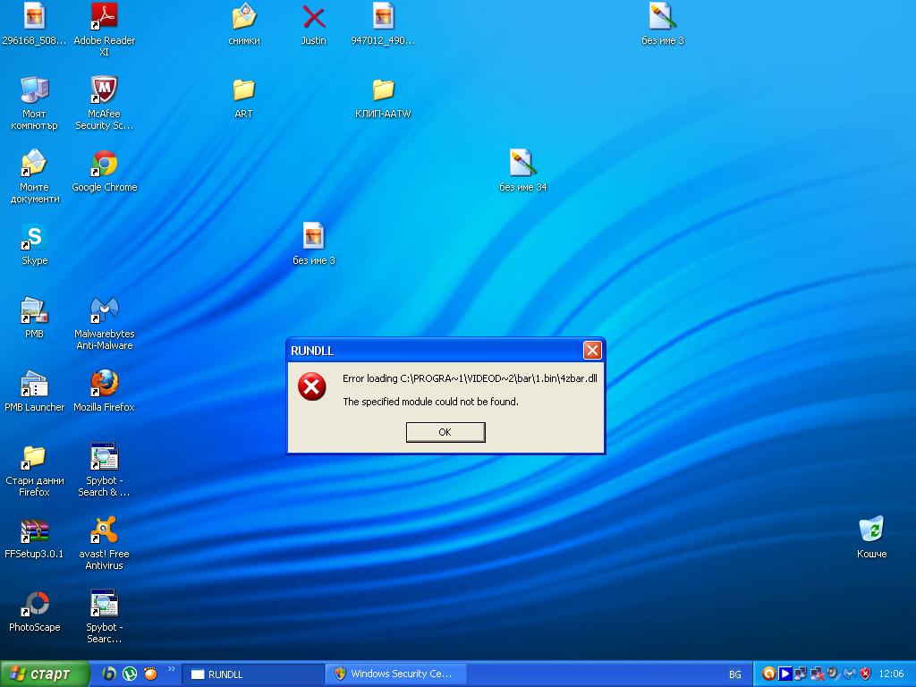Select the Кошче recycle bin icon
This screenshot has width=916, height=687.
871,538
